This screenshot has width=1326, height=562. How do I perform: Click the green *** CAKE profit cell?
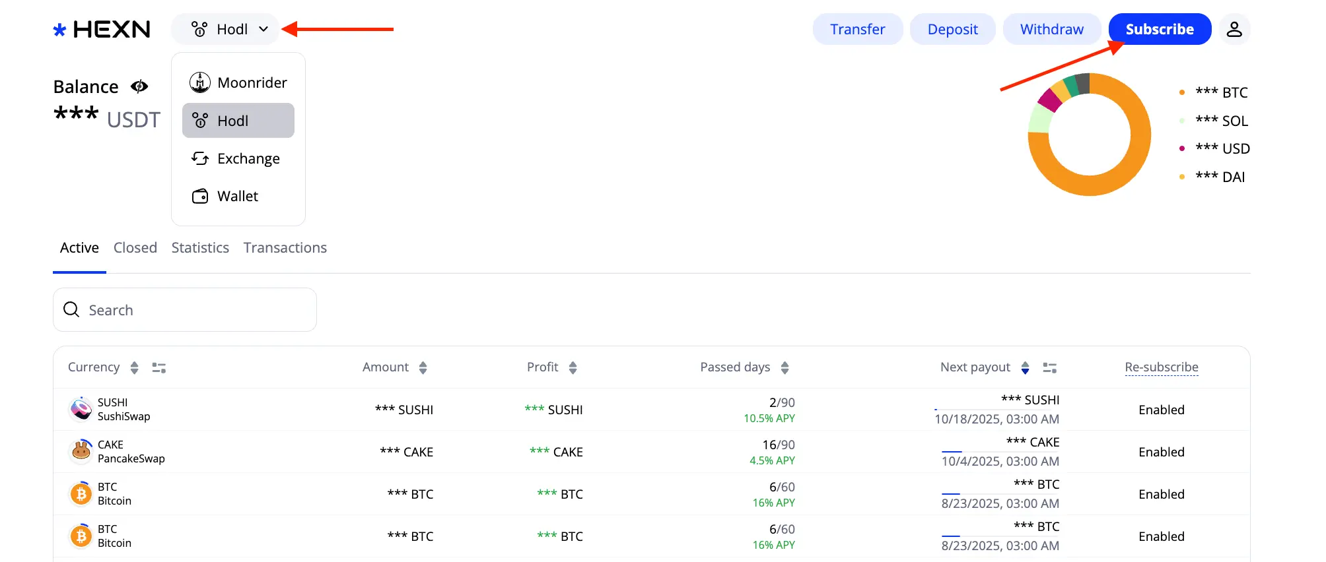click(556, 452)
